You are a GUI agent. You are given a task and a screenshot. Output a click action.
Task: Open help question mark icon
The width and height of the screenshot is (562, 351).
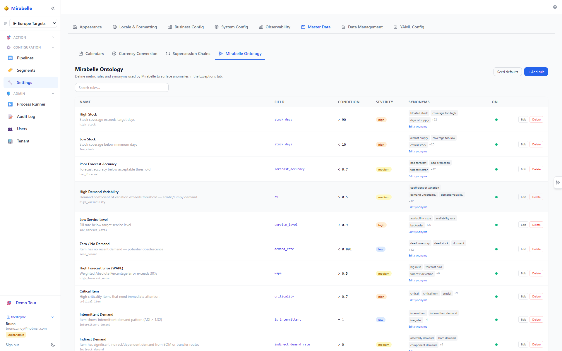click(555, 7)
